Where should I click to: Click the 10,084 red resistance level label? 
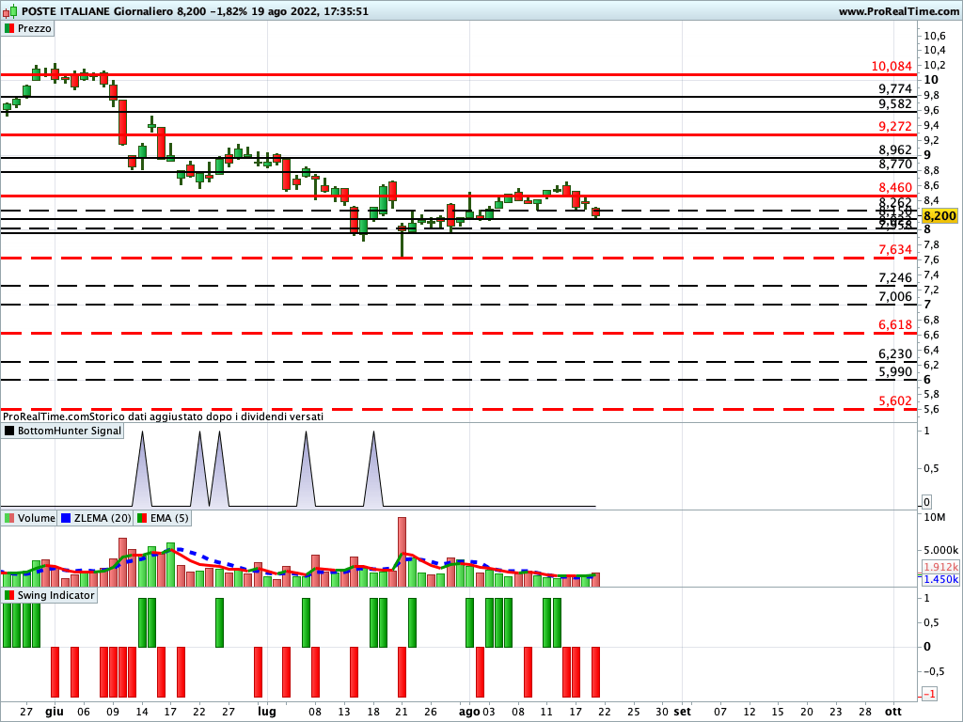[x=892, y=67]
